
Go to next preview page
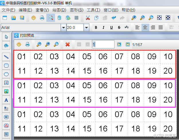119,44
